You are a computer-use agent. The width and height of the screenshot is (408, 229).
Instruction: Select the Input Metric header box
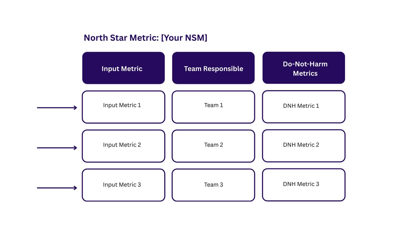(x=123, y=68)
